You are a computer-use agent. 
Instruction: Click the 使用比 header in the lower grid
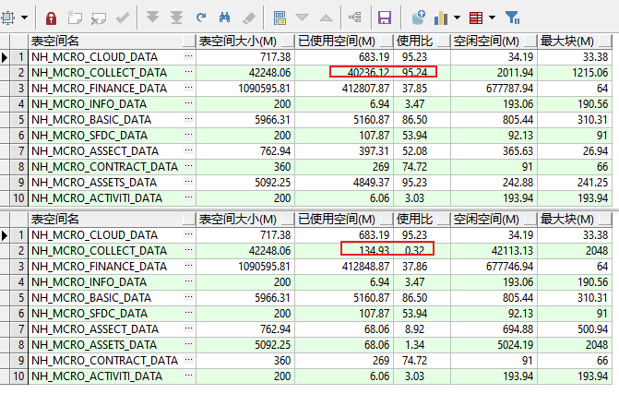coord(422,219)
